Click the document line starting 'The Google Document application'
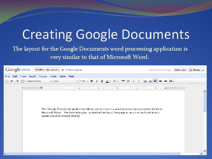This screenshot has width=212, height=159. coord(102,109)
